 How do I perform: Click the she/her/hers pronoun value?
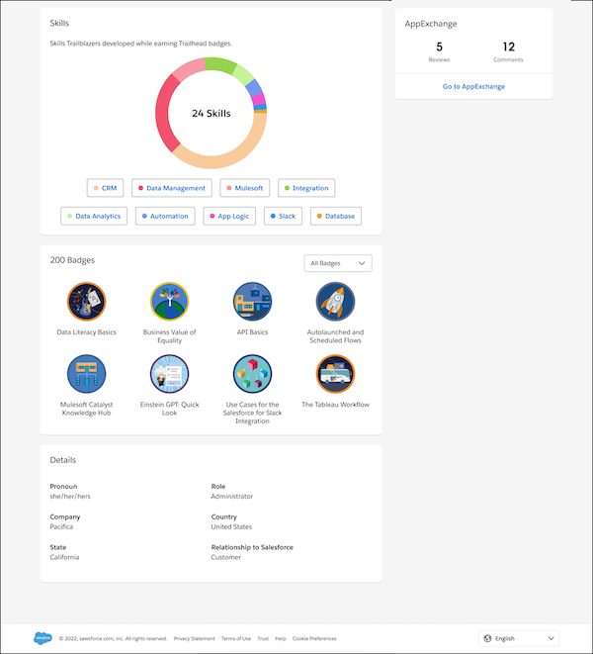pos(70,497)
